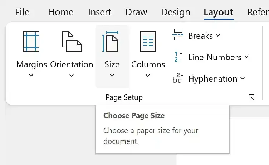This screenshot has width=269, height=165.
Task: Click the Columns page icon
Action: coord(148,42)
